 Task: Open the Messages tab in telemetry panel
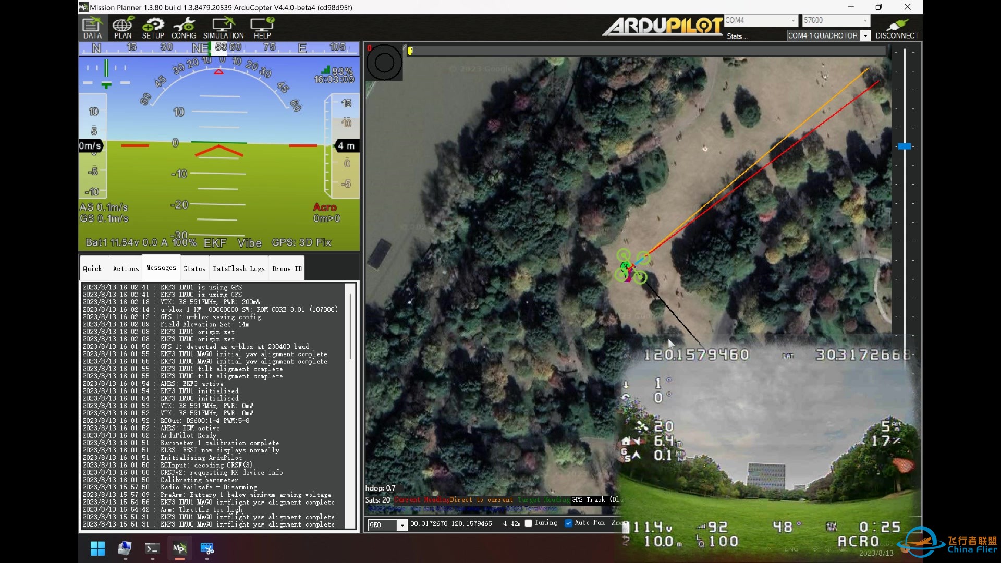[x=161, y=268]
